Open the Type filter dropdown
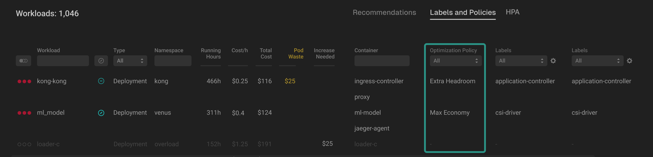This screenshot has width=653, height=157. coord(130,61)
